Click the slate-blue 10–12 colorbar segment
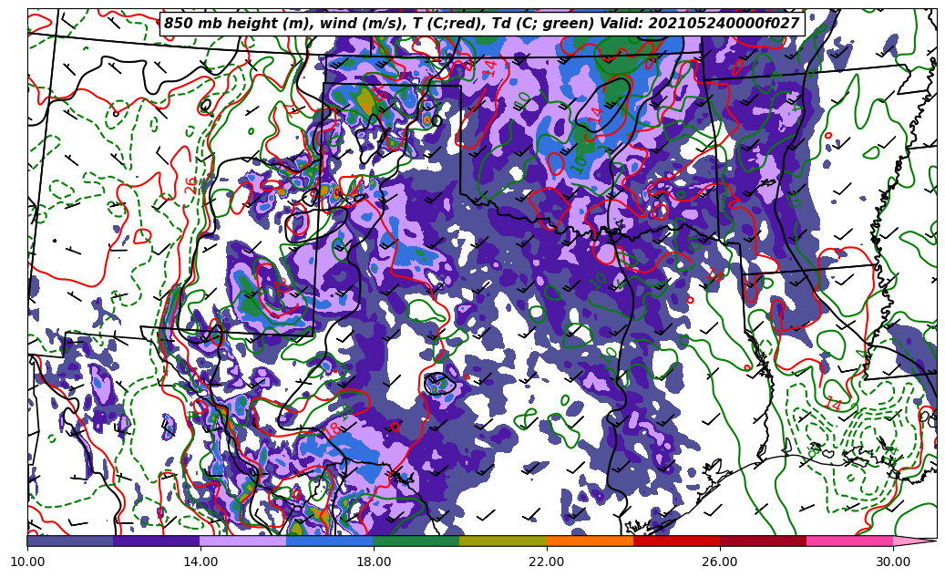This screenshot has width=945, height=577. (x=70, y=541)
